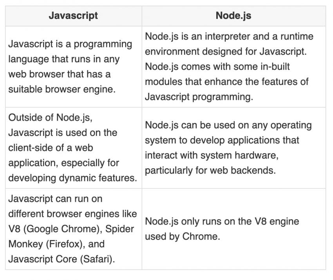The width and height of the screenshot is (333, 280).
Task: Click the "suitable browser engine." line
Action: coord(62,89)
